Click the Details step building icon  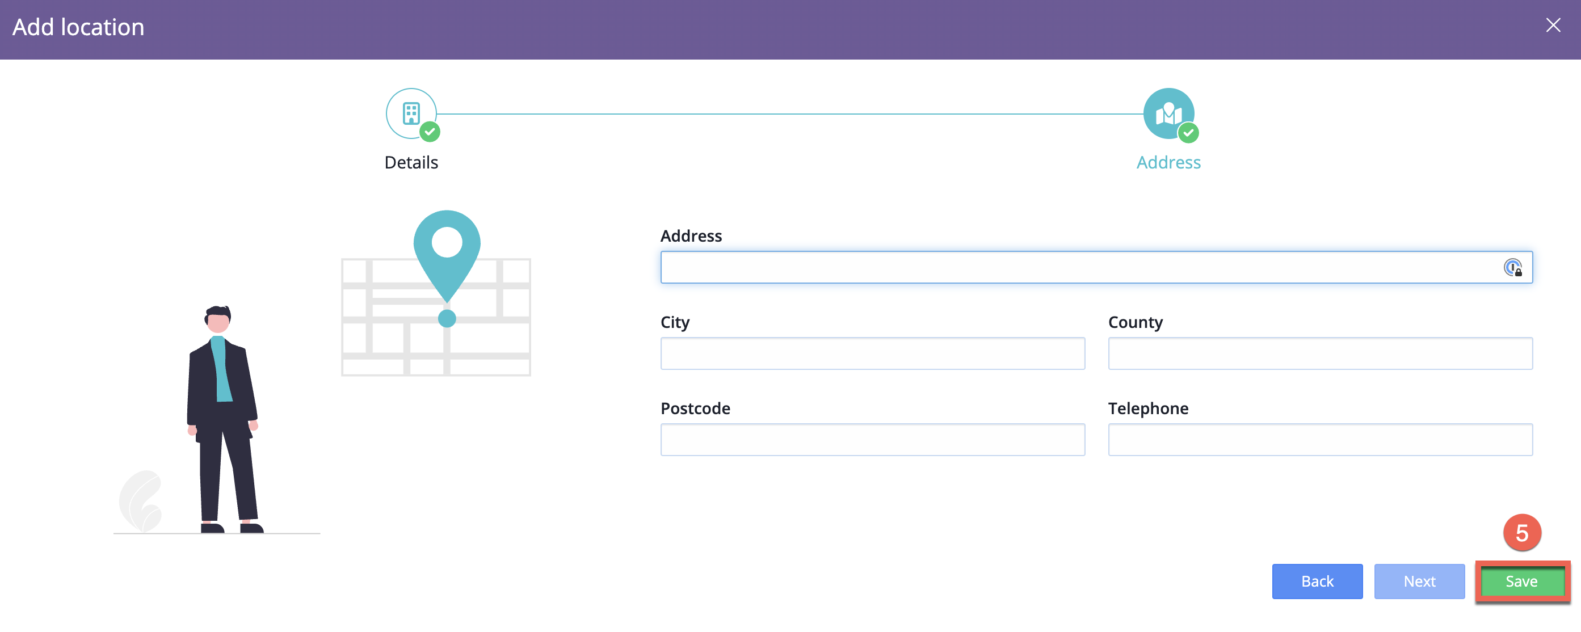(411, 113)
